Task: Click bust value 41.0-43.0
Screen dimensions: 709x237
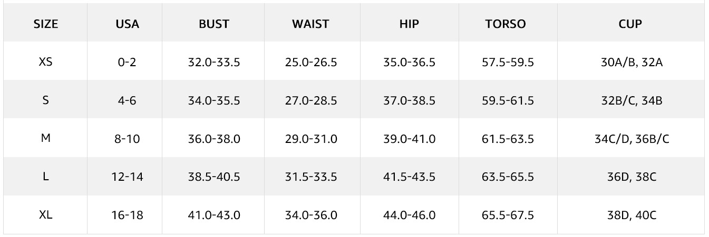Action: point(214,215)
